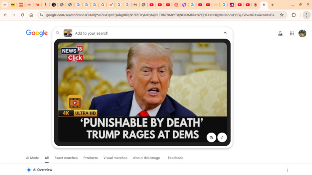This screenshot has height=175, width=312.
Task: Open the Visual matches tab
Action: (x=115, y=158)
